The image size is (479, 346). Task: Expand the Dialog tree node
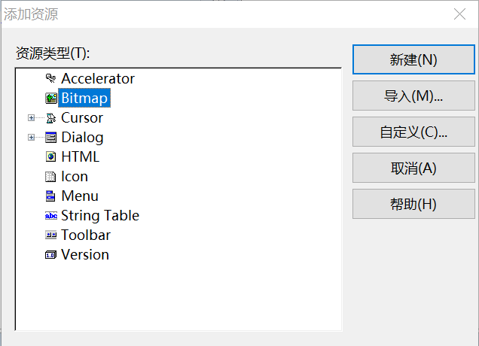pos(31,137)
